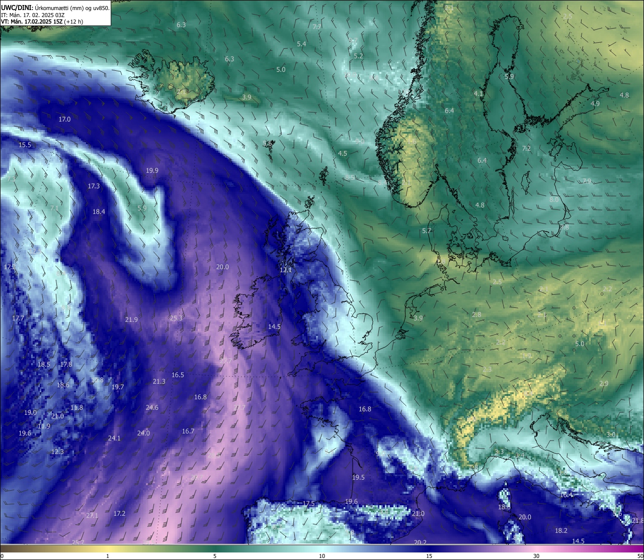Click the 24.6 value label
The image size is (644, 560).
coord(152,407)
